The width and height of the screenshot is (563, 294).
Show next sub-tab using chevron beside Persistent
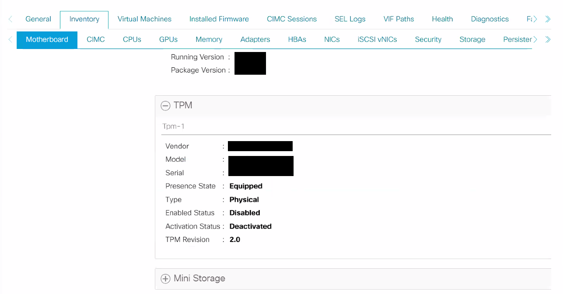click(x=535, y=39)
